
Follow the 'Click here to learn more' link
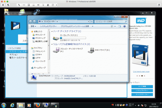click(141, 72)
